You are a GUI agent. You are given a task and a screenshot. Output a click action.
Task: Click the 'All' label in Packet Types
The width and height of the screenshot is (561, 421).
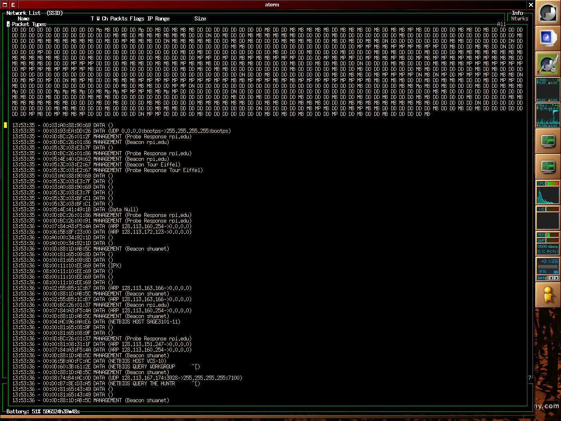[501, 24]
